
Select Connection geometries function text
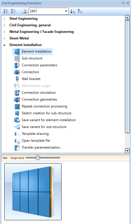coord(39,99)
